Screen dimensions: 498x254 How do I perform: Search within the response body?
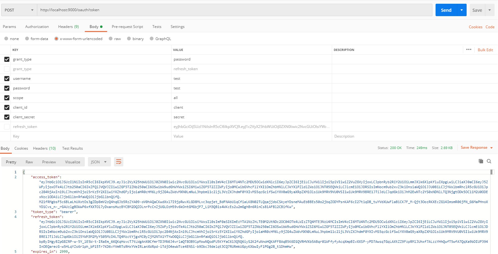489,161
